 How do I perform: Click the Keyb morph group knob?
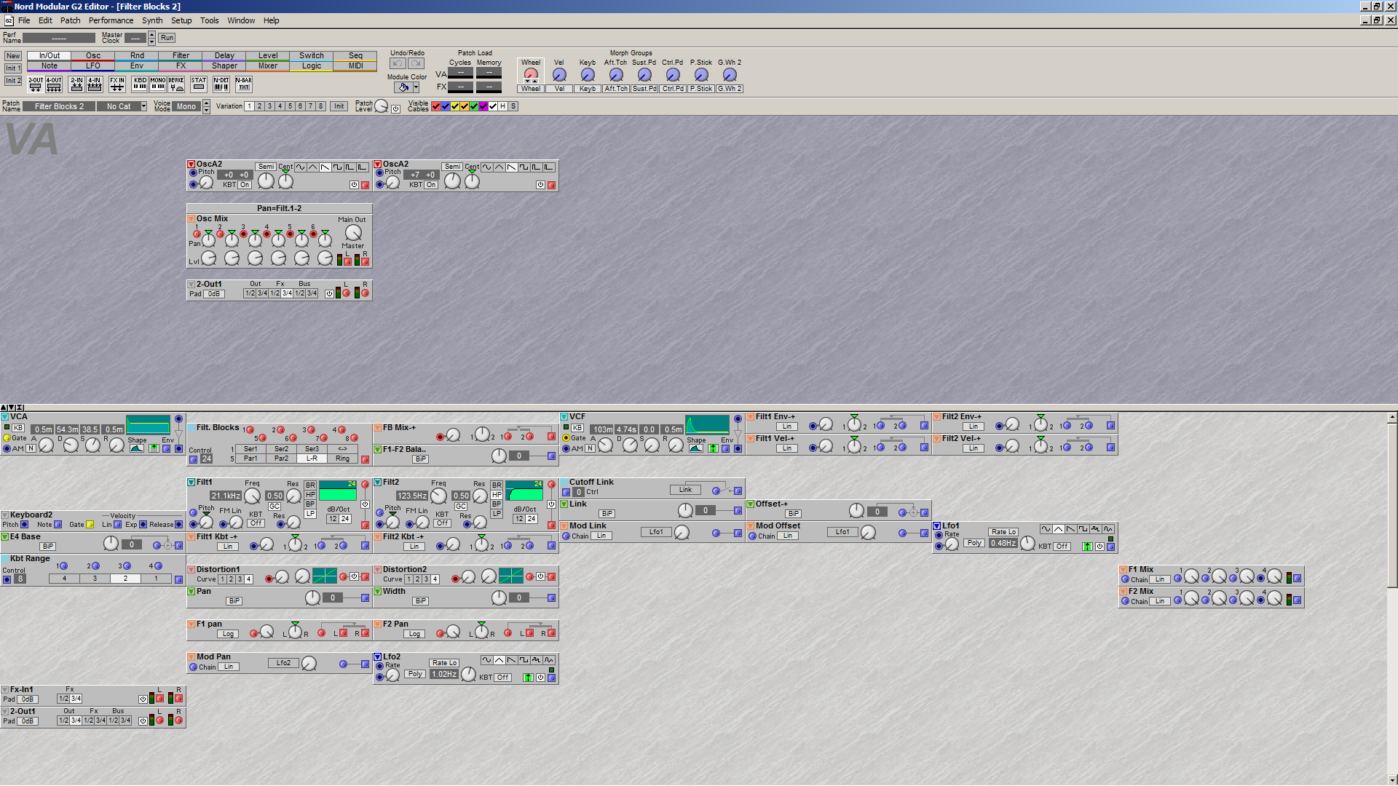pyautogui.click(x=588, y=74)
